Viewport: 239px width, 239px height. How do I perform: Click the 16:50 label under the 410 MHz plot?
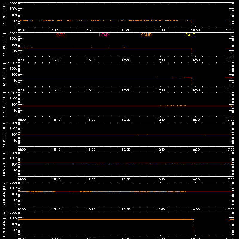click(x=195, y=60)
